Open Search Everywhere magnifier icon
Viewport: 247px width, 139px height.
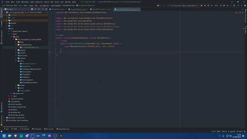coord(239,5)
